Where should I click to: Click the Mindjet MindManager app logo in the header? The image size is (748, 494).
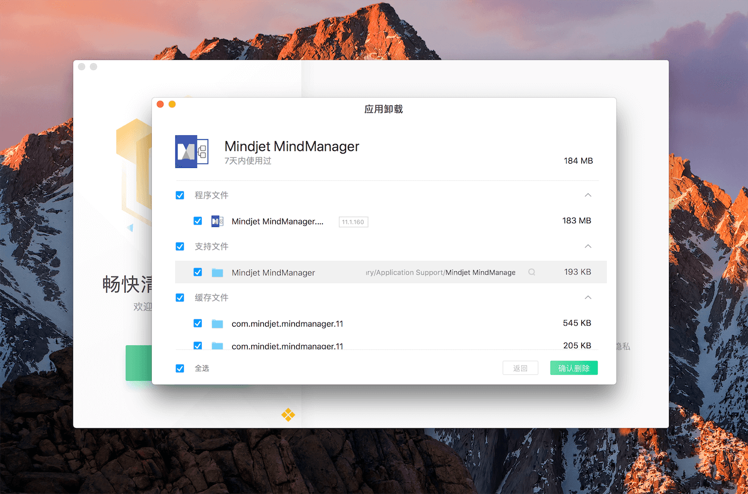pos(192,151)
